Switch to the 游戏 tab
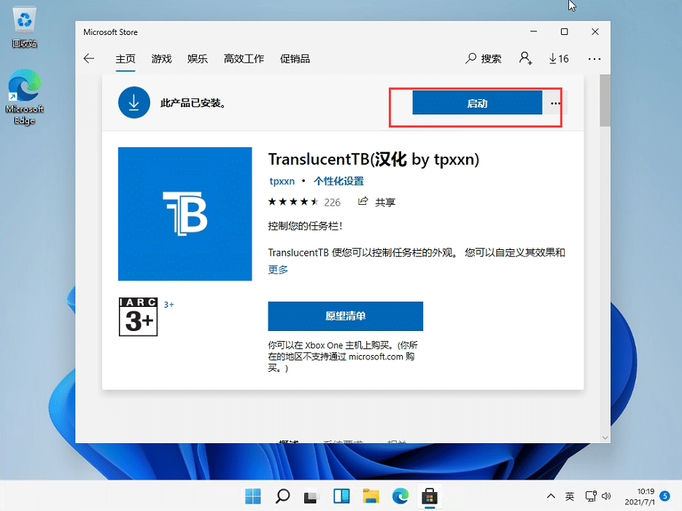This screenshot has width=682, height=511. click(x=161, y=58)
